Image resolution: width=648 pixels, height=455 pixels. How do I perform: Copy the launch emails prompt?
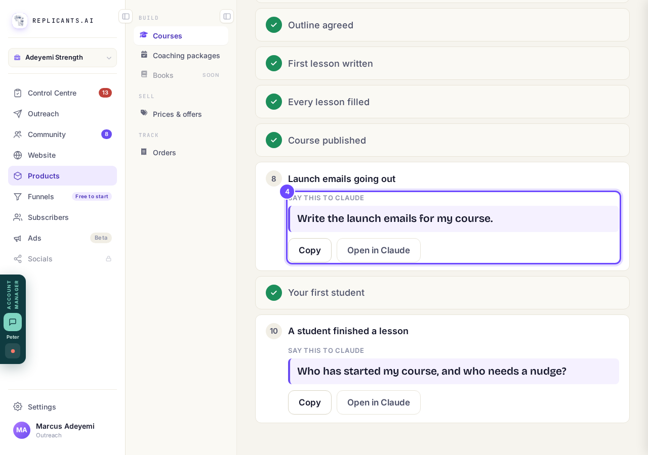310,250
